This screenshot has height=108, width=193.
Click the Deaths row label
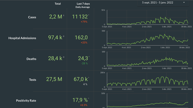click(31, 59)
